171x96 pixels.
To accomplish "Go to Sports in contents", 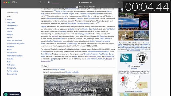I will click(x=9, y=38).
